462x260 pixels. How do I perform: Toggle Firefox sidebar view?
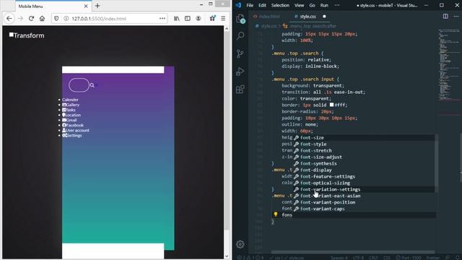coord(188,19)
